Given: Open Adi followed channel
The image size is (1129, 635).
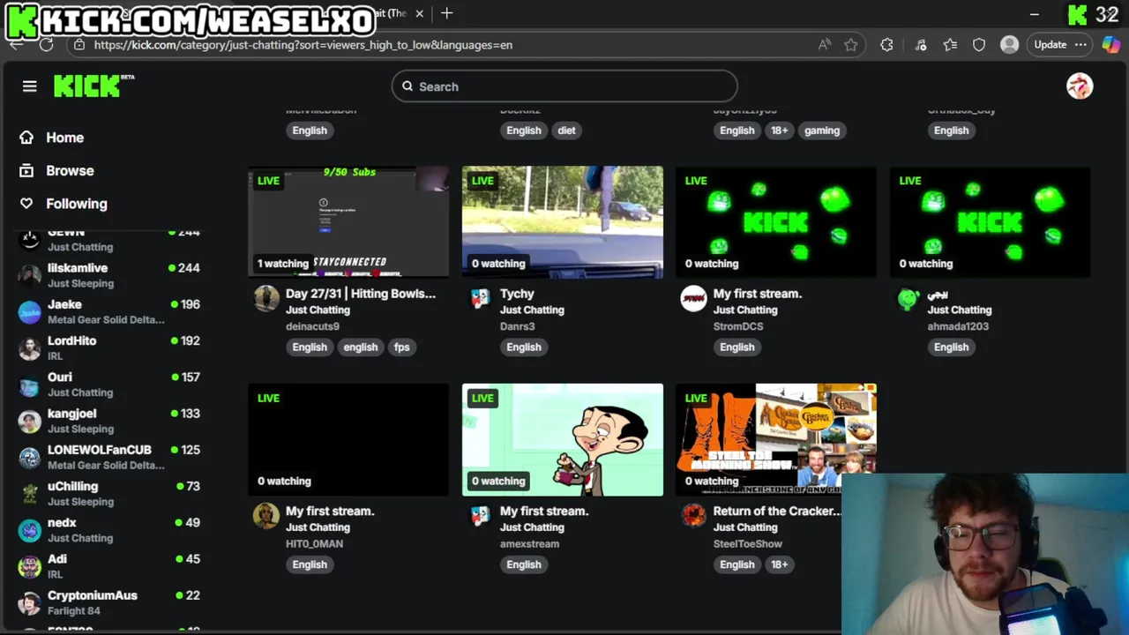Looking at the screenshot, I should [x=110, y=566].
